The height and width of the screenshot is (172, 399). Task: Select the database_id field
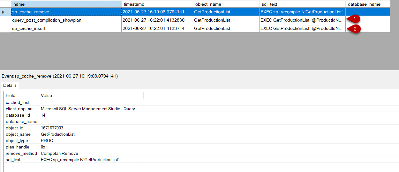18,115
